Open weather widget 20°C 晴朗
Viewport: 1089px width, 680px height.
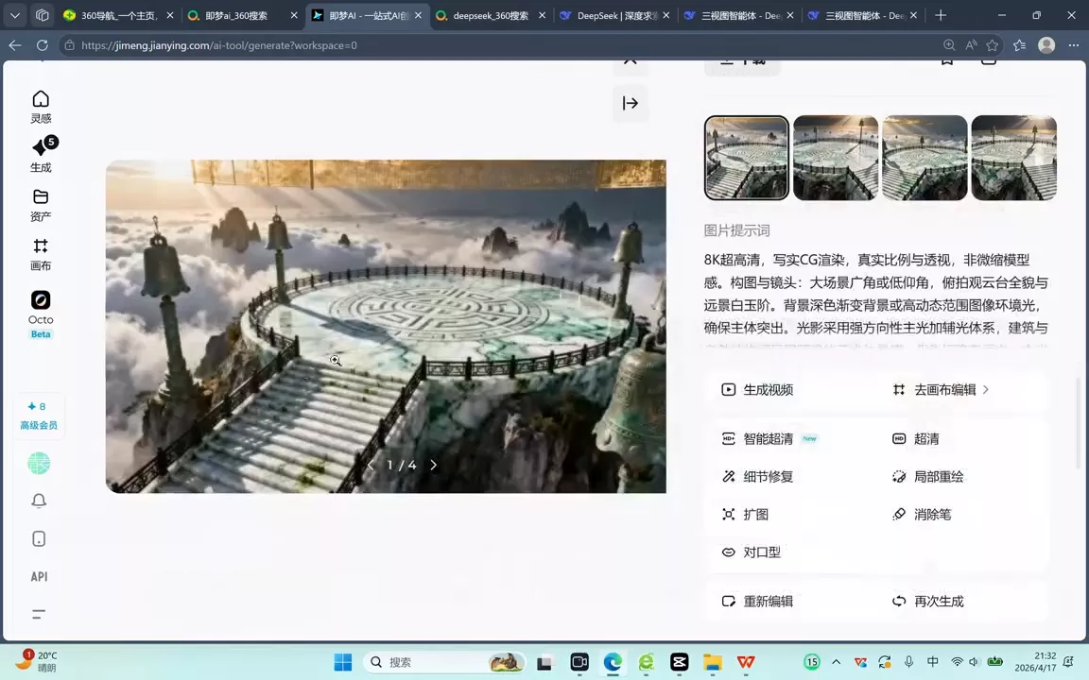coord(38,661)
